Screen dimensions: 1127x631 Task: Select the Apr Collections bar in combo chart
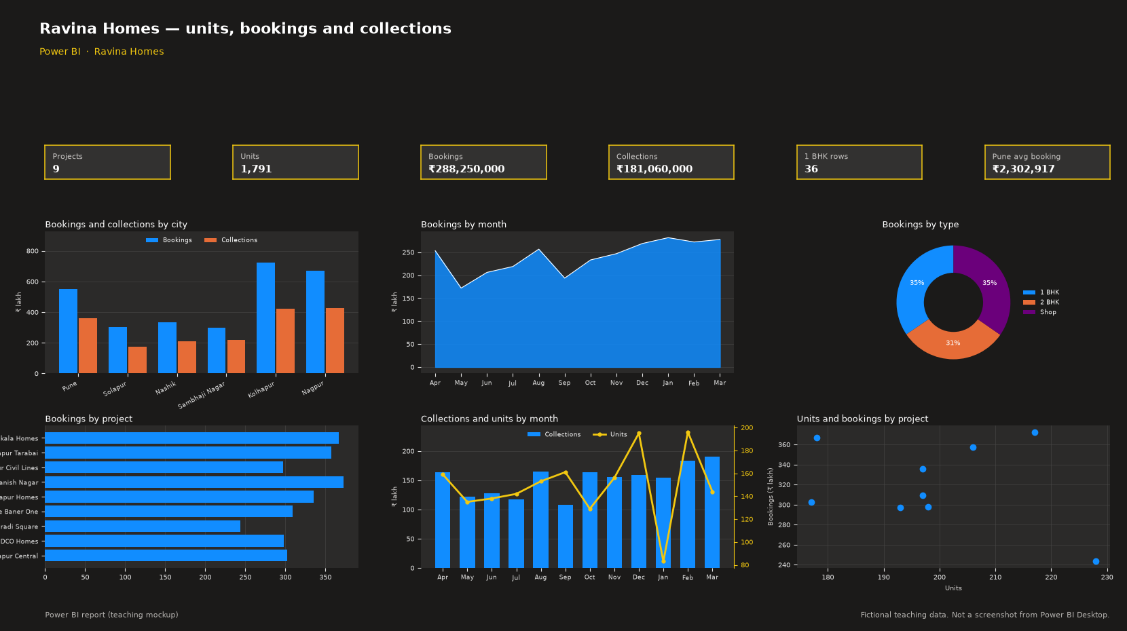click(443, 520)
